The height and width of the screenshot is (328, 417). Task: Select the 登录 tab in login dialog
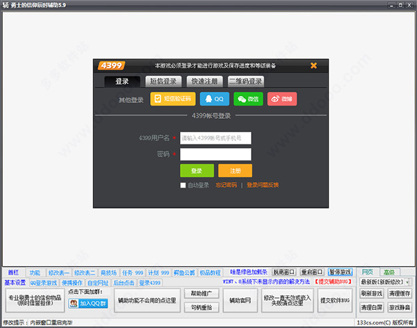(x=122, y=81)
